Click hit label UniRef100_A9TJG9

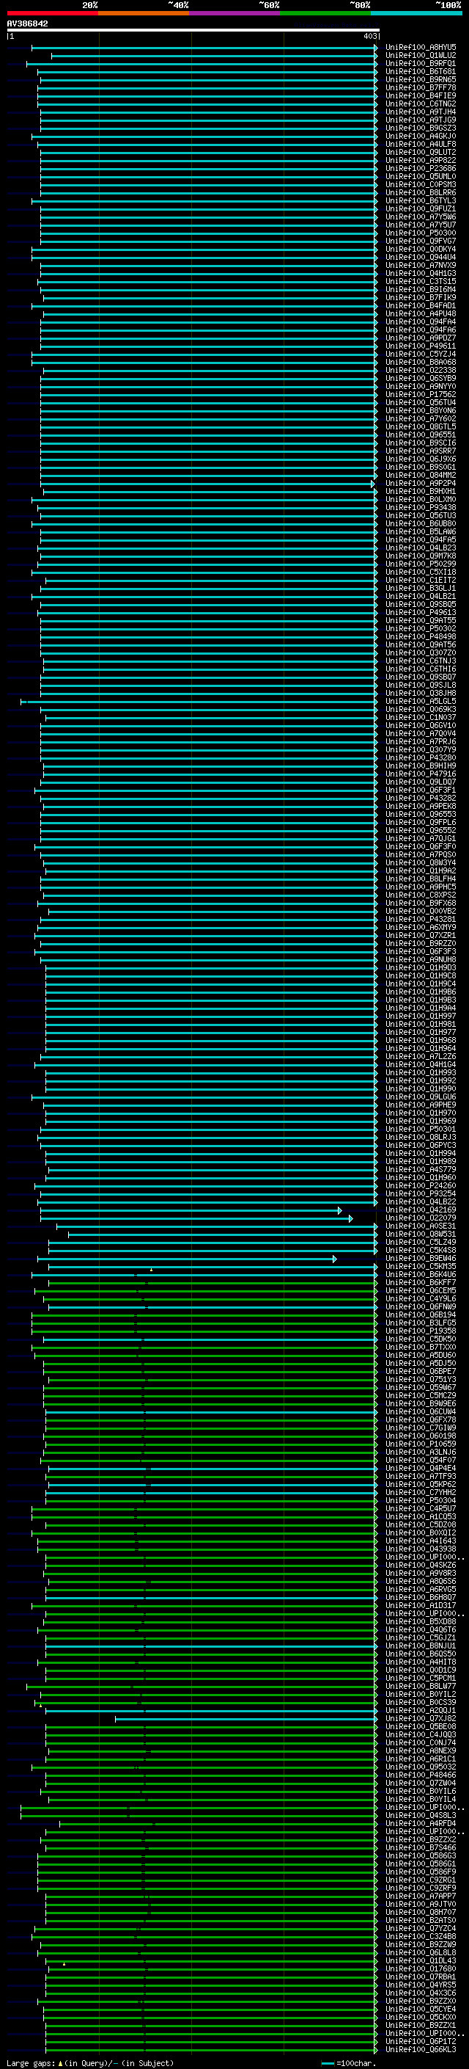pos(421,120)
